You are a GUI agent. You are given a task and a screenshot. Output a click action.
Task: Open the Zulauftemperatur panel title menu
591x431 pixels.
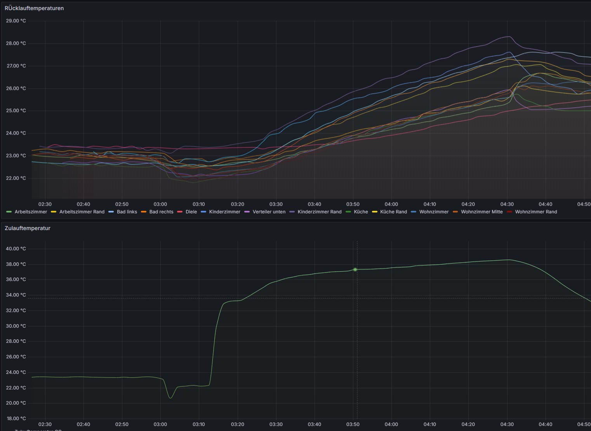click(28, 228)
